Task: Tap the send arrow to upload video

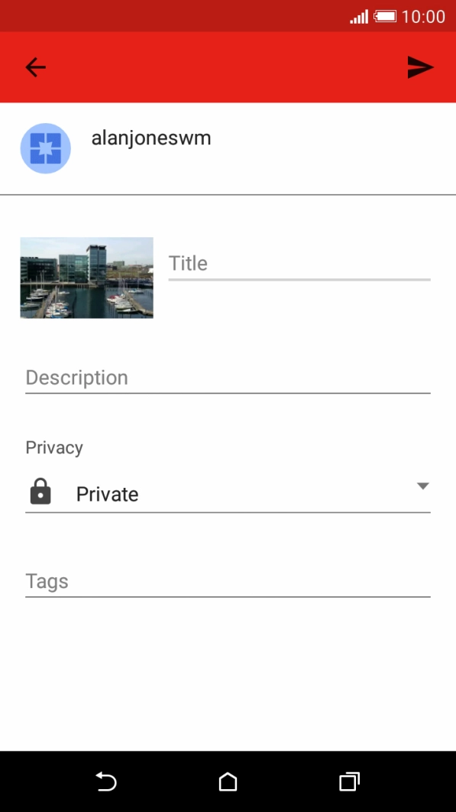Action: [420, 67]
